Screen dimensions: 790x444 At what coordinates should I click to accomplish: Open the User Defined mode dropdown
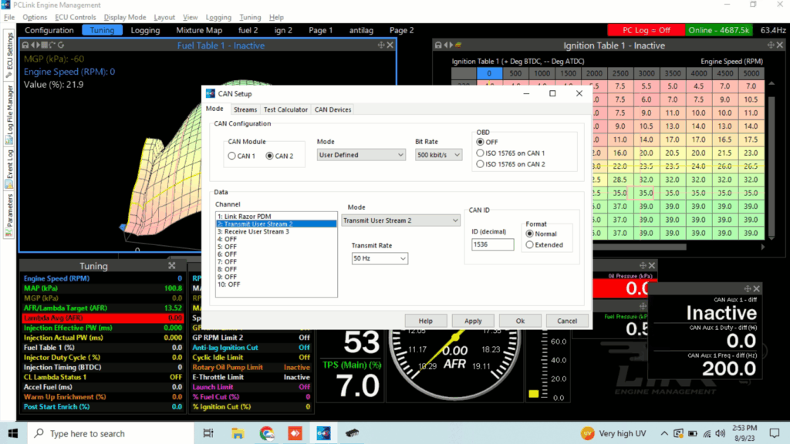[x=361, y=155]
